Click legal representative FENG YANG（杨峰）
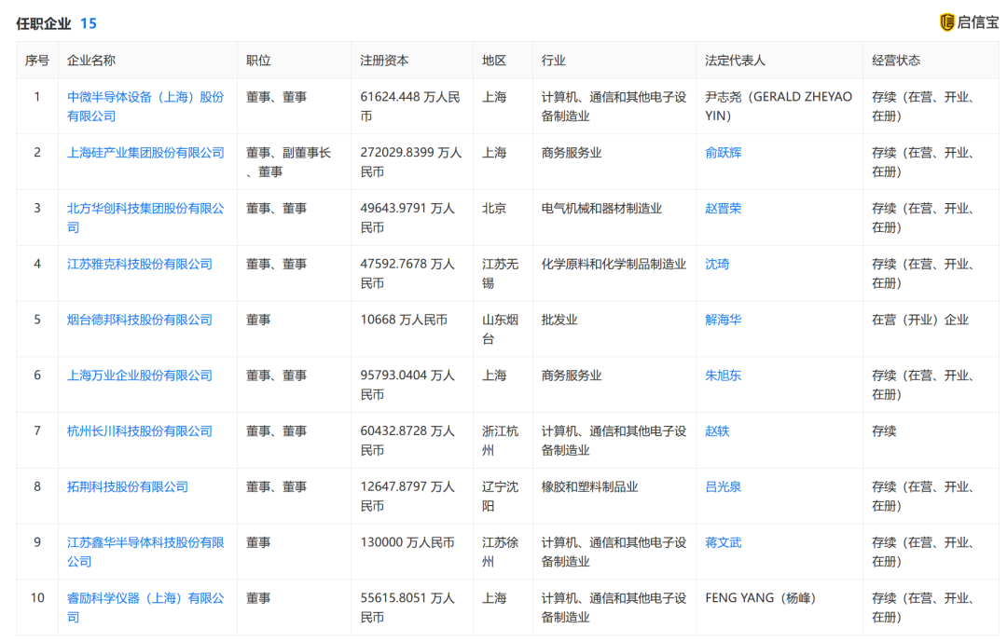 pyautogui.click(x=761, y=598)
